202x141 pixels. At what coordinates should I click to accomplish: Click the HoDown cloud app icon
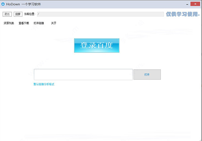tap(3, 4)
